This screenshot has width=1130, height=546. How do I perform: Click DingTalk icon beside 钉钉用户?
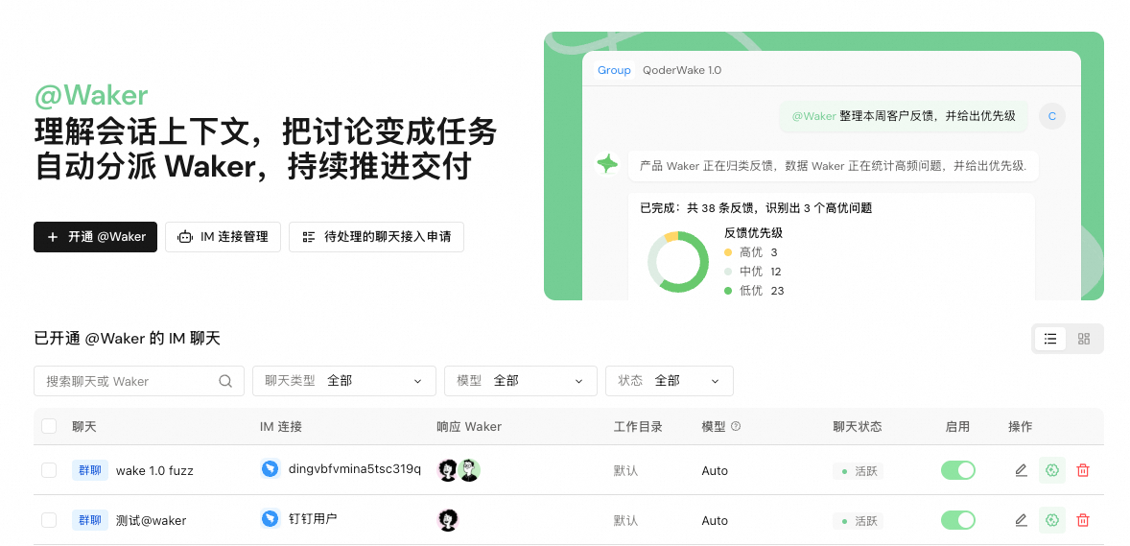click(271, 519)
